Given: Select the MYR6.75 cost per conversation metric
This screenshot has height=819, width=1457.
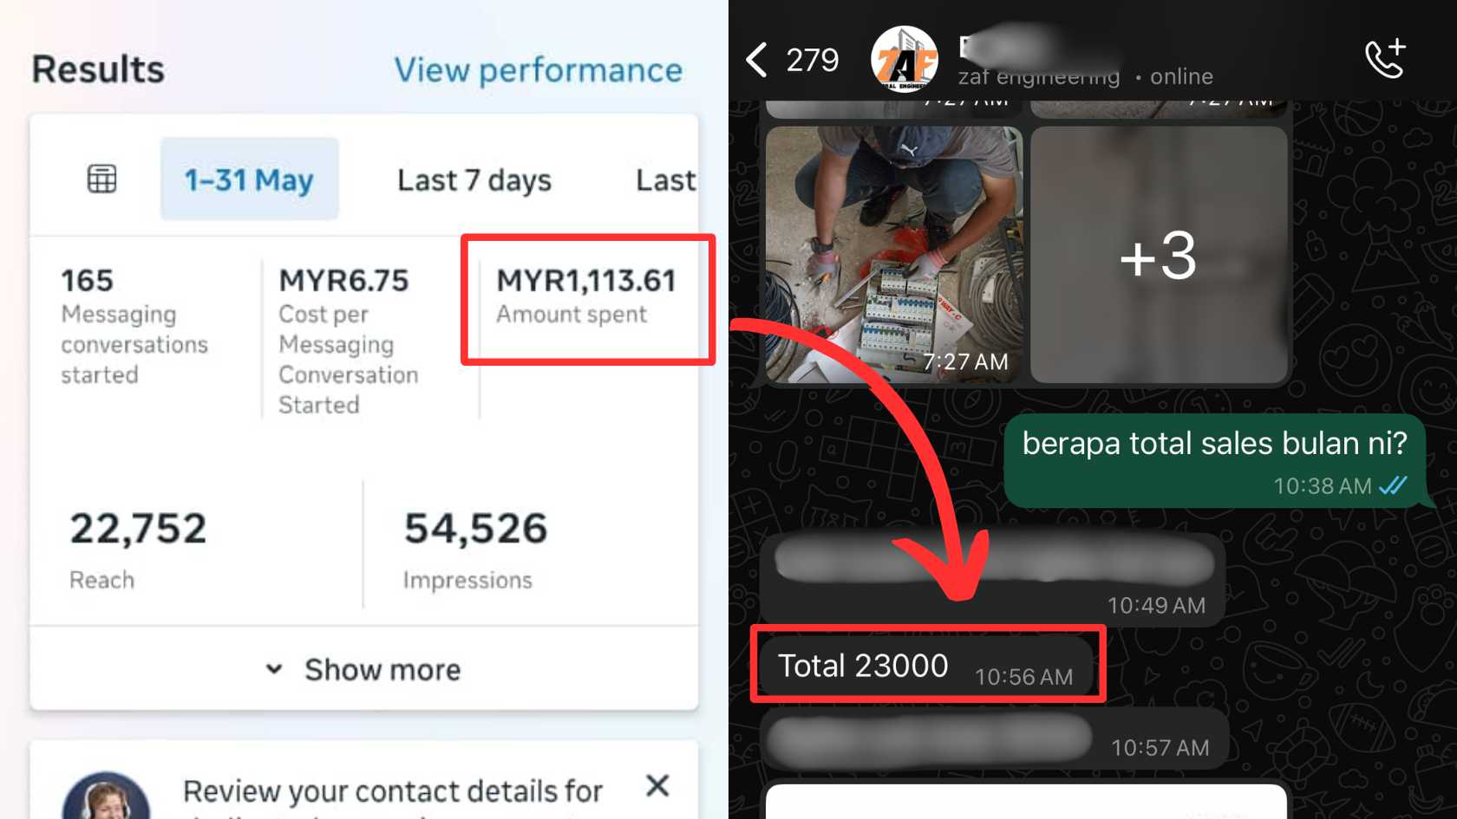Looking at the screenshot, I should 348,341.
